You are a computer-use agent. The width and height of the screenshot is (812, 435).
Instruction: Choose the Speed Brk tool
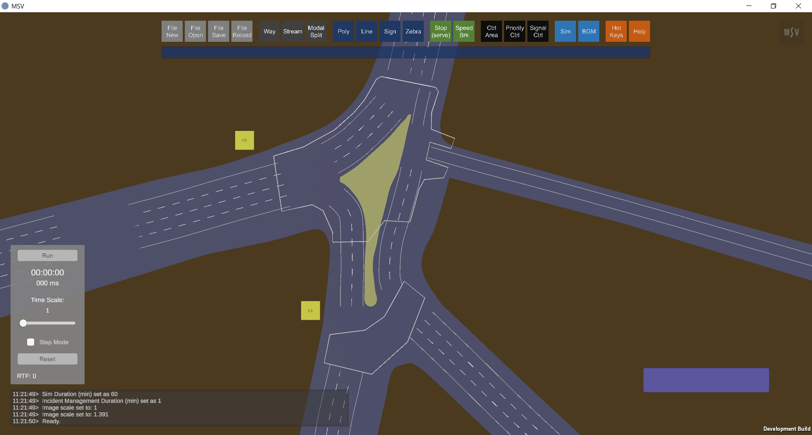(464, 32)
